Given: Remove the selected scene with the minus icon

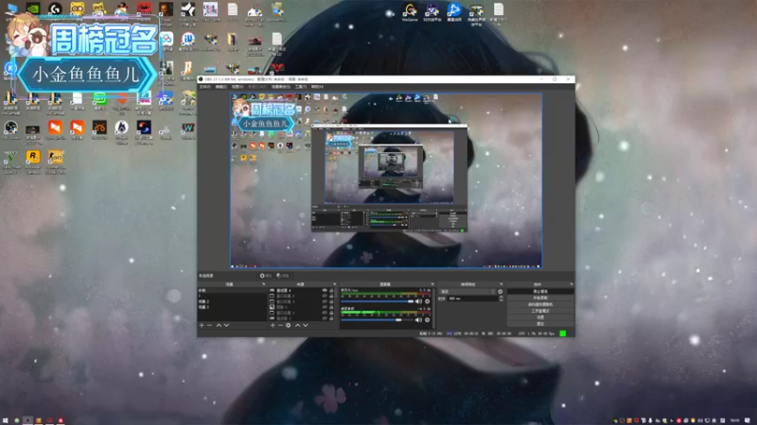Looking at the screenshot, I should point(209,325).
